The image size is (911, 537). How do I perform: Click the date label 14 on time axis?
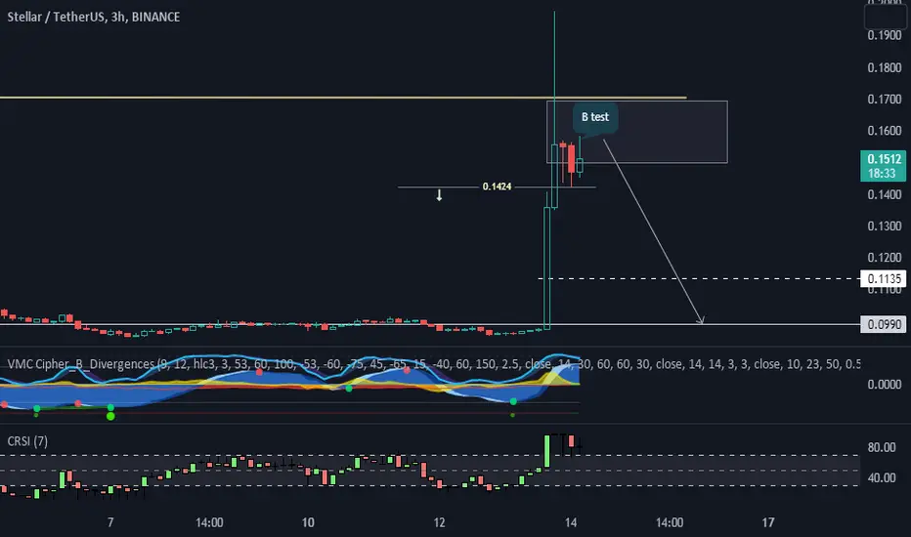tap(571, 522)
